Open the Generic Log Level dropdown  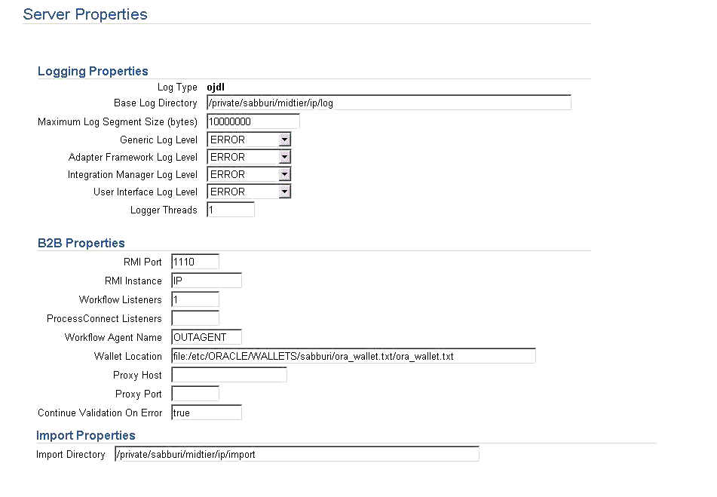coord(250,140)
